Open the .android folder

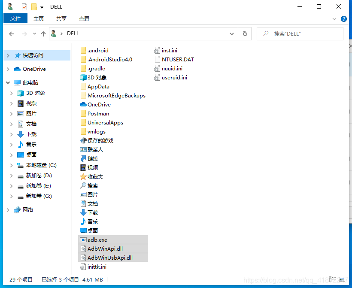[x=94, y=50]
